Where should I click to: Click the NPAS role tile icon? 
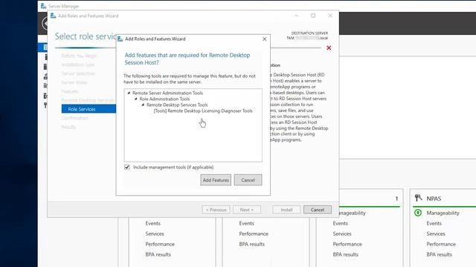(418, 198)
